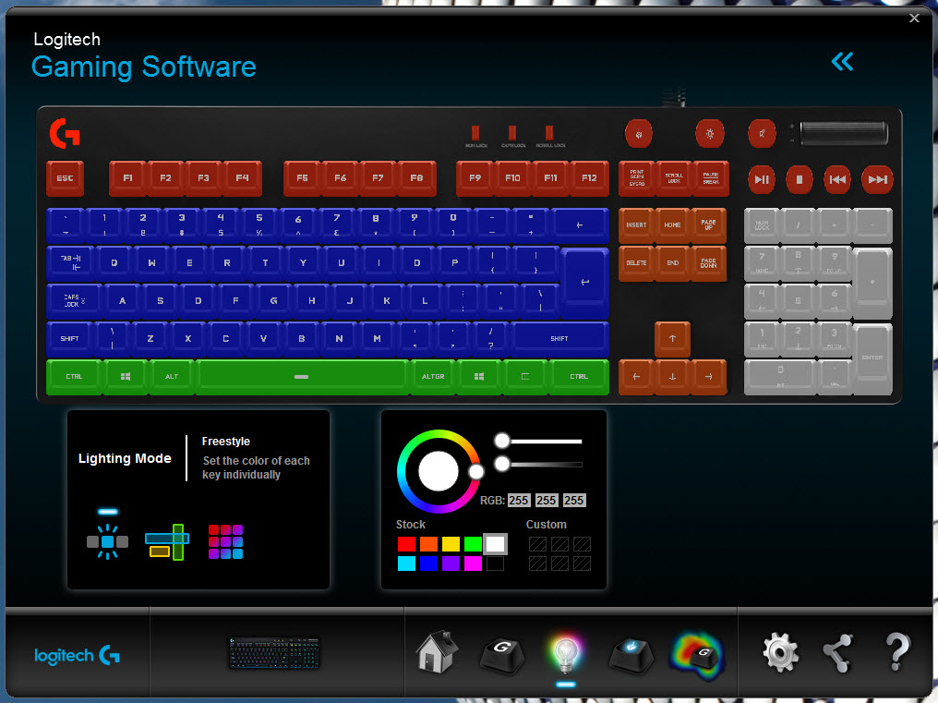Click the ESC key on keyboard

click(x=66, y=178)
